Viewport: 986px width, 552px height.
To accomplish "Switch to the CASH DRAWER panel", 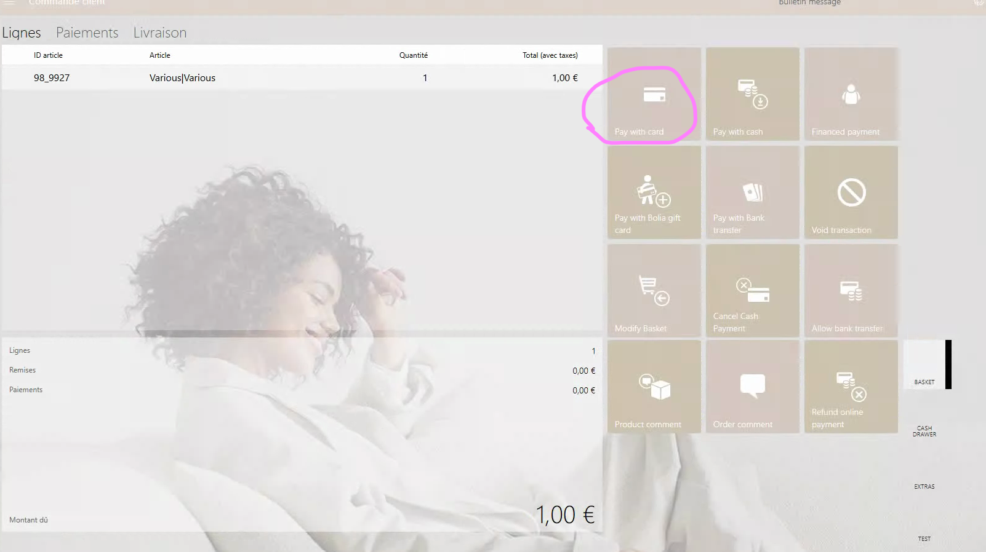I will (x=924, y=430).
